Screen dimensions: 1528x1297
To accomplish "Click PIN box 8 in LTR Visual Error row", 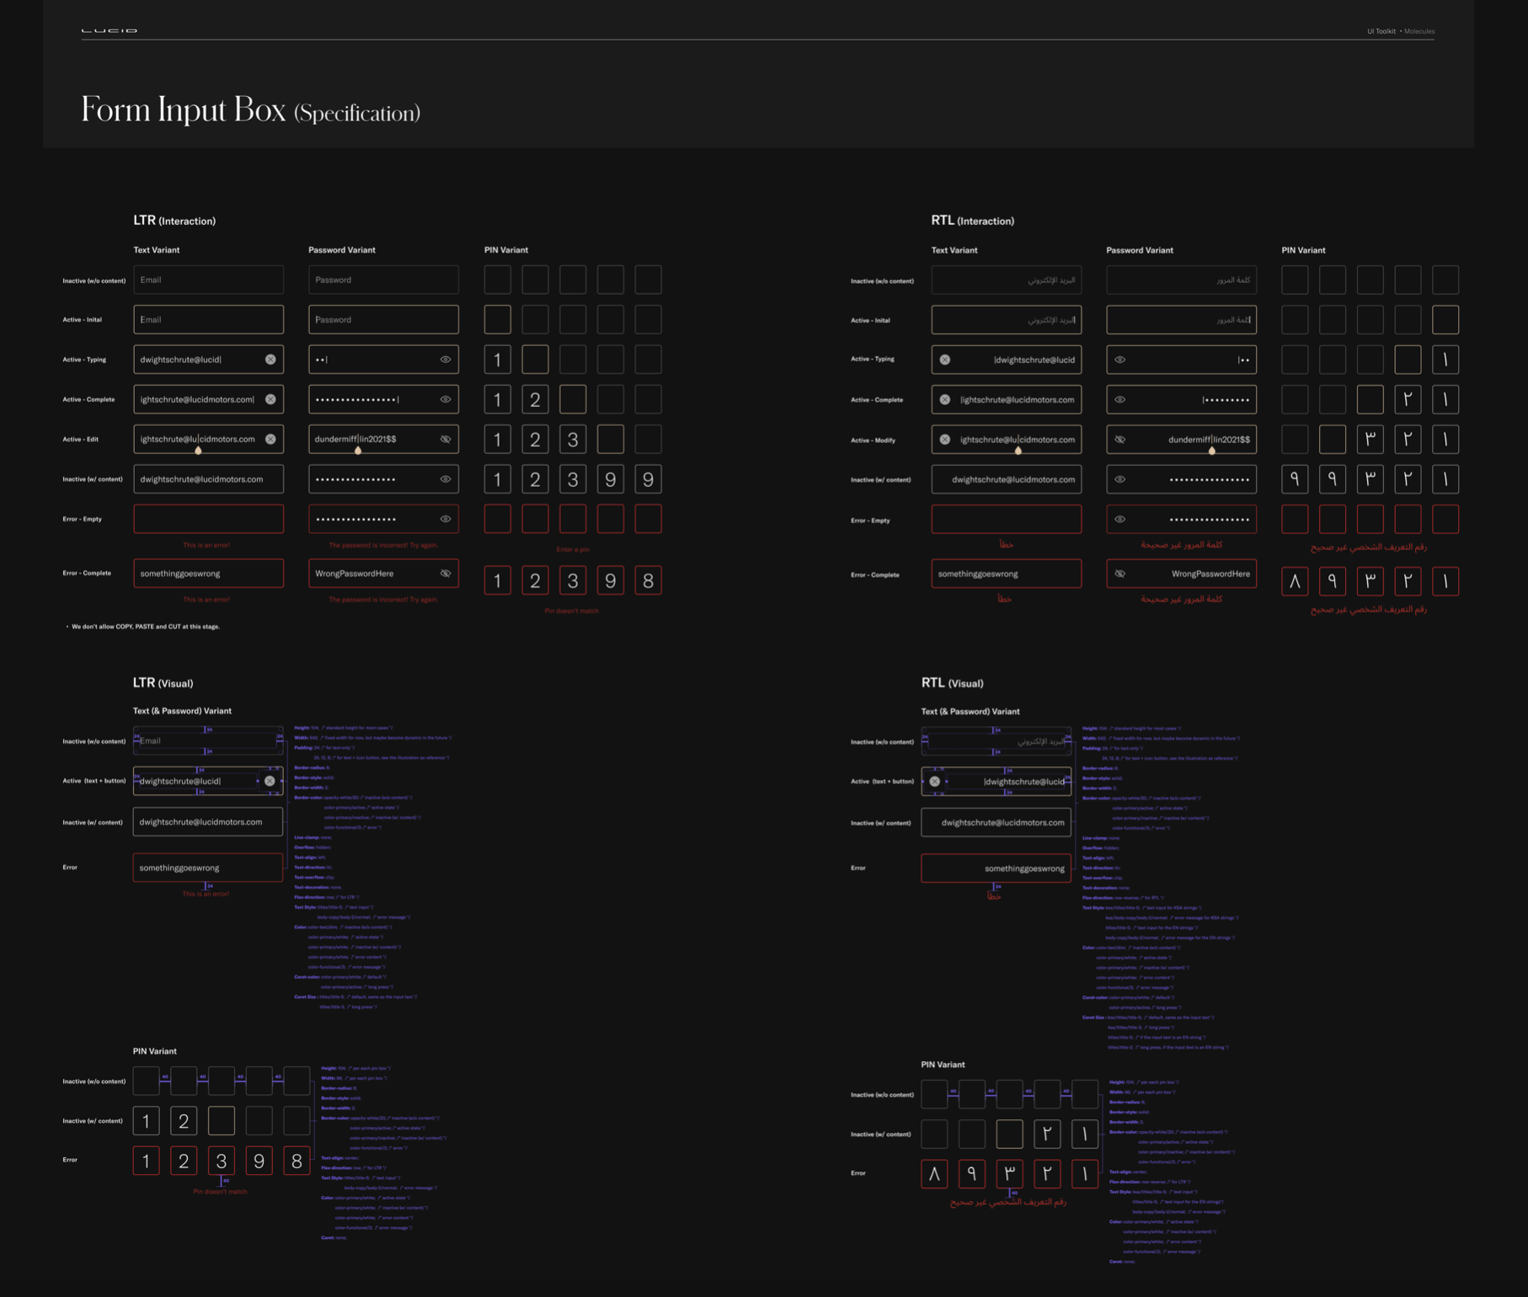I will tap(297, 1161).
